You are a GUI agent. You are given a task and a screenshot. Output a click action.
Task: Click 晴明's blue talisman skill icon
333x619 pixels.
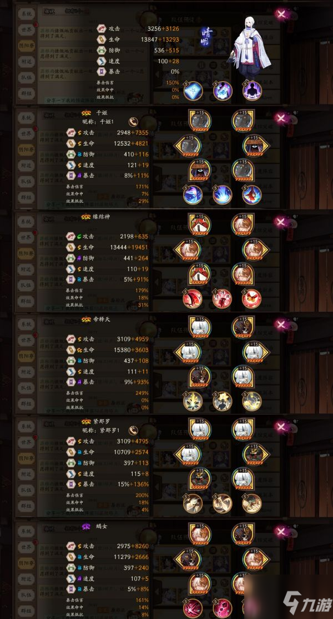coord(193,91)
